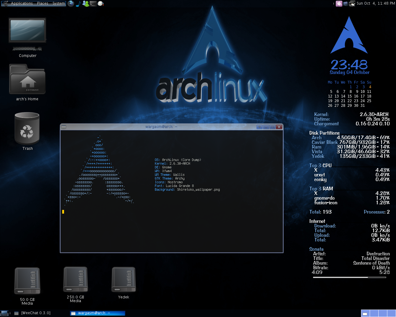Click the white launcher next to terminal icon

101,4
